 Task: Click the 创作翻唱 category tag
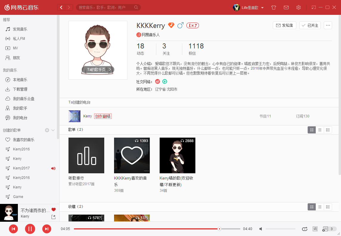(103, 117)
